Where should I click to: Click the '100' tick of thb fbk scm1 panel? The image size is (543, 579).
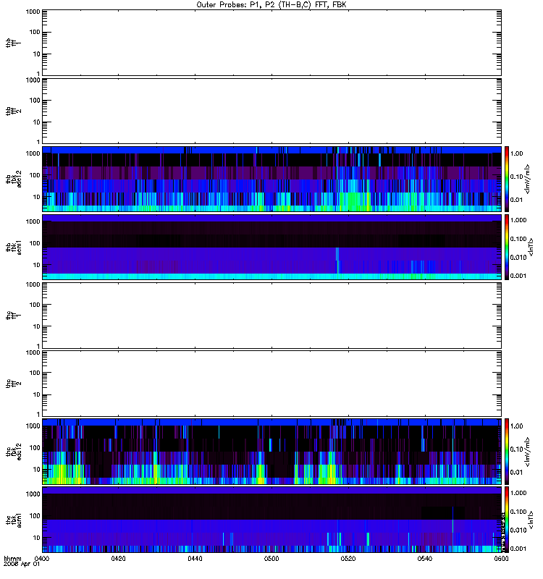(x=35, y=243)
